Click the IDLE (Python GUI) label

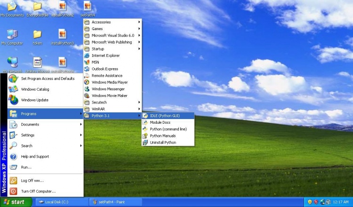pyautogui.click(x=165, y=116)
